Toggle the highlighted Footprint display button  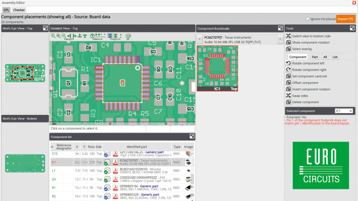pos(110,36)
